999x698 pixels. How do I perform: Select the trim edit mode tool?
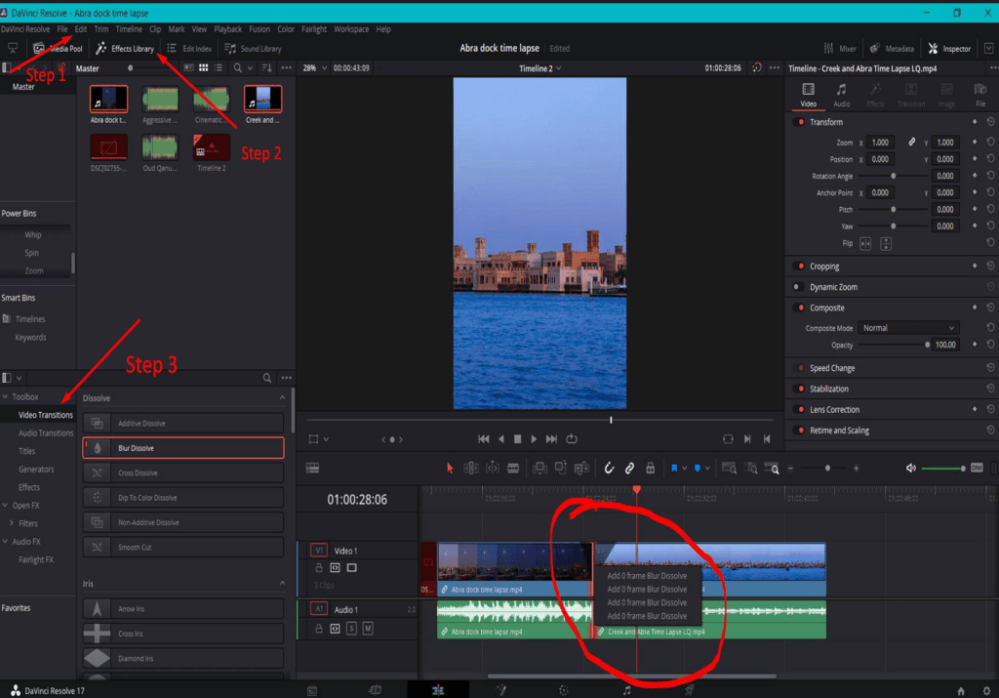[x=471, y=469]
